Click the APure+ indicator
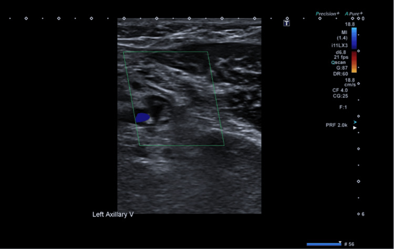Screen dimensions: 394x249 point(354,14)
